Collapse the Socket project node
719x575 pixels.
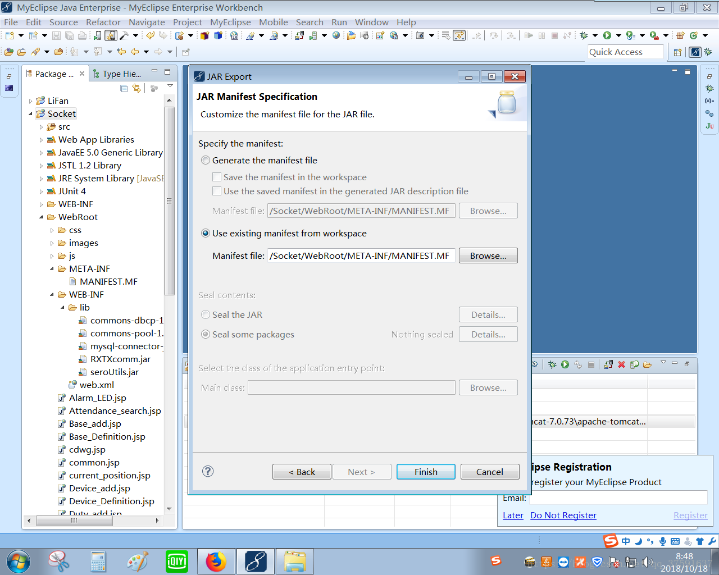(30, 114)
